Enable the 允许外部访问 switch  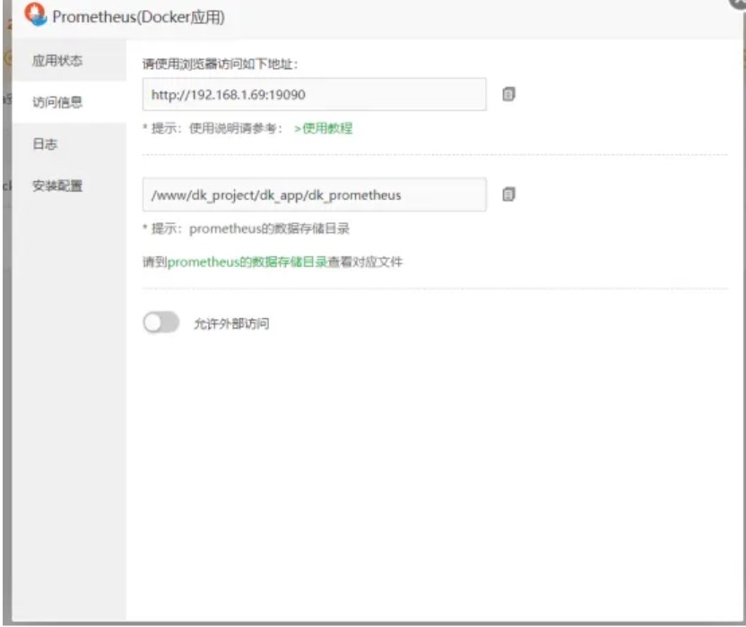point(161,322)
